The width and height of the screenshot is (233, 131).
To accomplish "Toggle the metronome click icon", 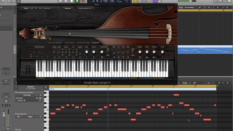I will coord(160,1).
